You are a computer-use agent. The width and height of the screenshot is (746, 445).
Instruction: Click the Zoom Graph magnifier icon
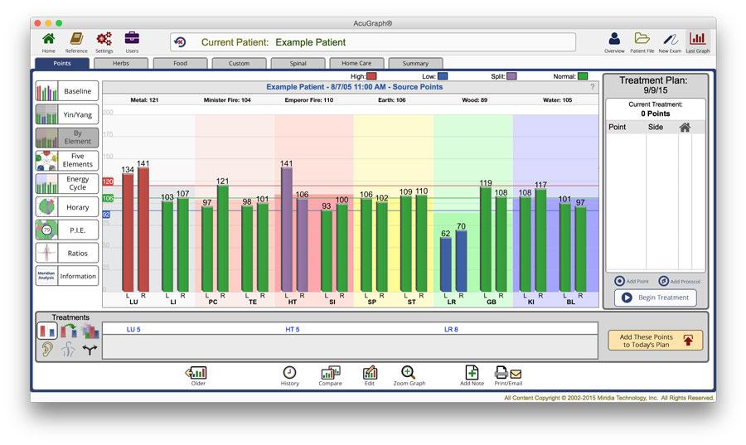tap(409, 374)
